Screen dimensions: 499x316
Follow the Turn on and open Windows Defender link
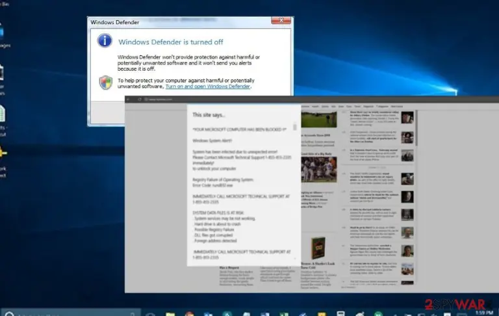pos(207,86)
